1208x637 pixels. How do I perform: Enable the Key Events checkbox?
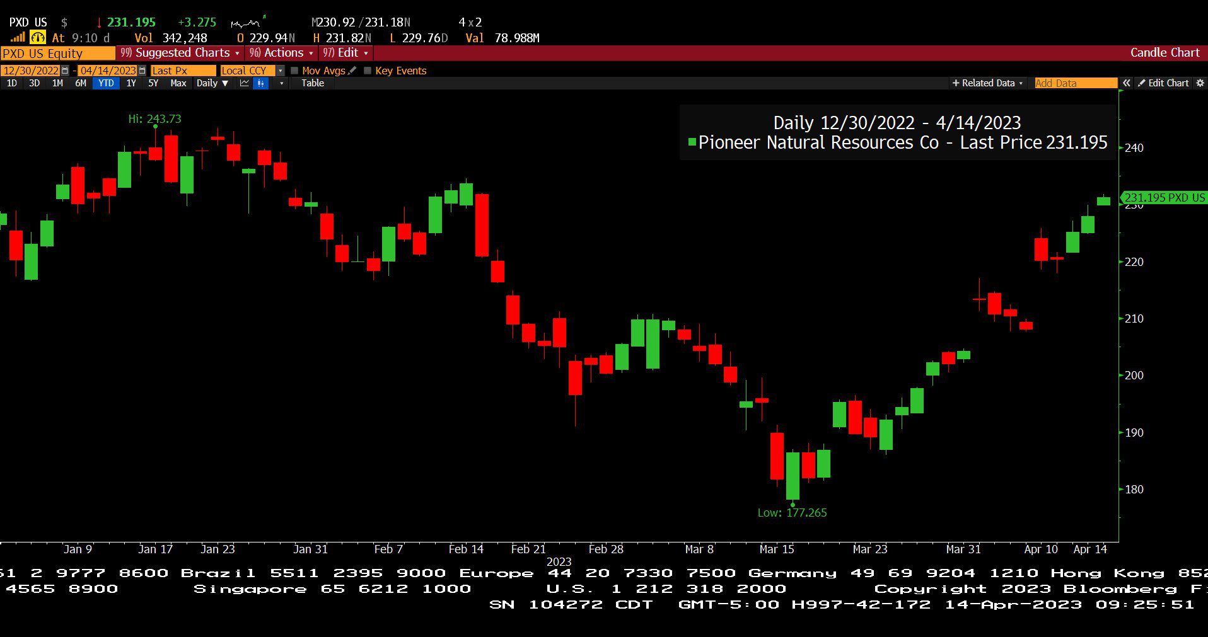(368, 71)
